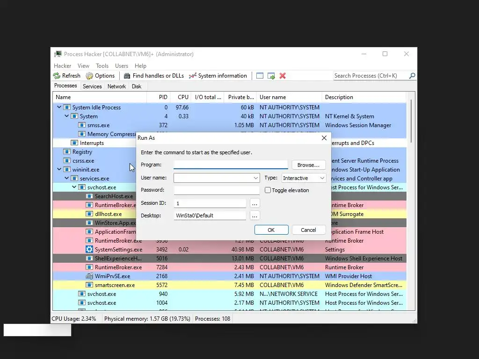
Task: Click the dllhost.exe process icon
Action: click(89, 214)
